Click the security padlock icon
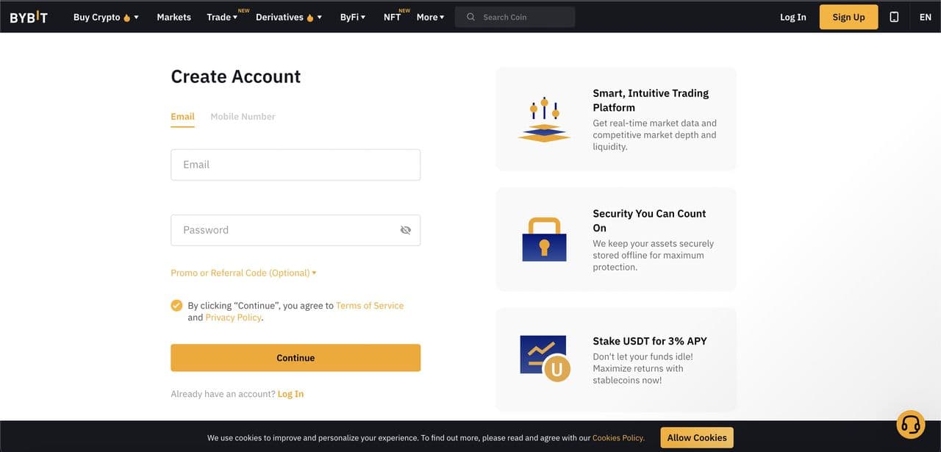This screenshot has height=452, width=941. click(544, 240)
